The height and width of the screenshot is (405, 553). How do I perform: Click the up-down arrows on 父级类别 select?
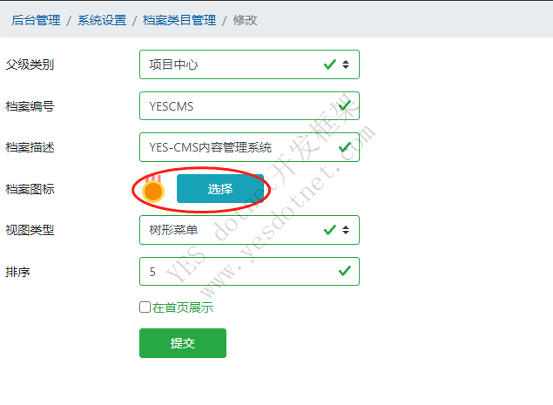346,64
